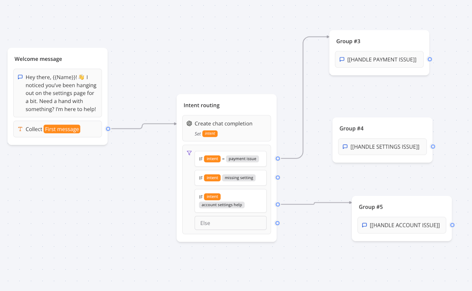Viewport: 472px width, 291px height.
Task: Click the Group #4 output connector
Action: 433,147
